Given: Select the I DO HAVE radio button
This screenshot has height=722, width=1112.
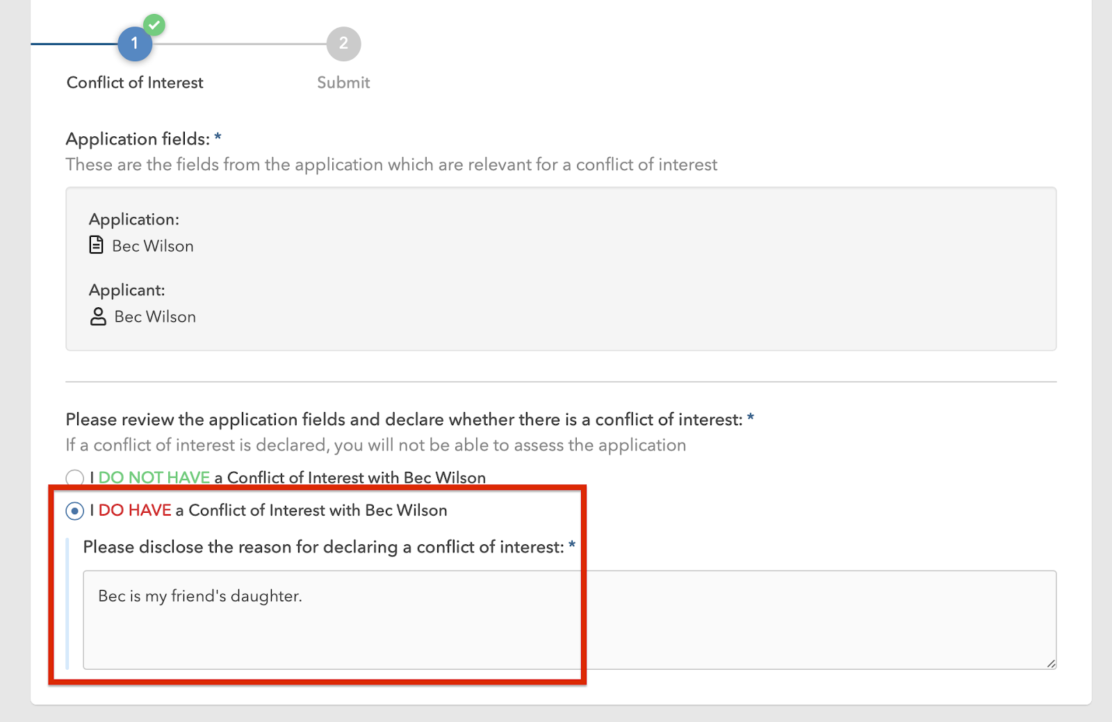Looking at the screenshot, I should click(x=74, y=511).
